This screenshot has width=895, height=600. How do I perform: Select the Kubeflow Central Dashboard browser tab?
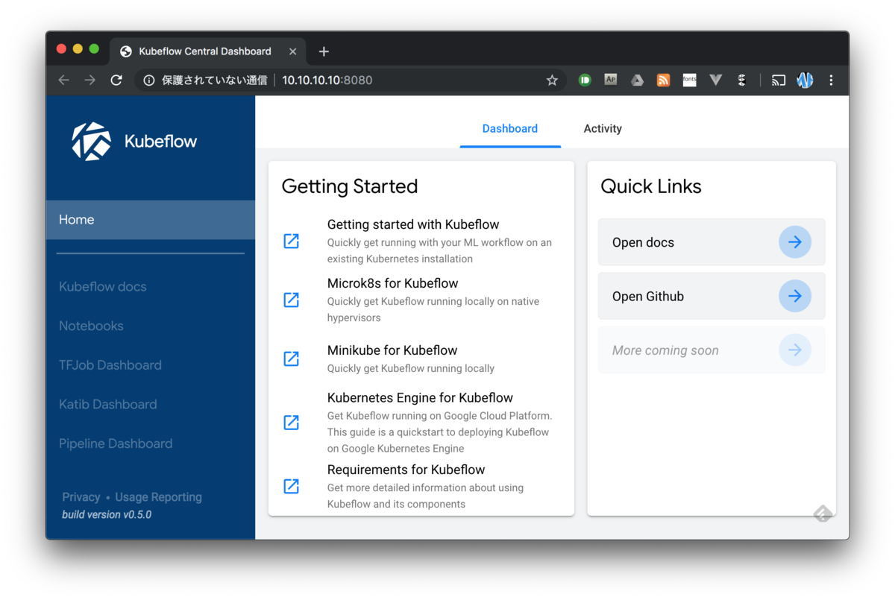pyautogui.click(x=208, y=51)
